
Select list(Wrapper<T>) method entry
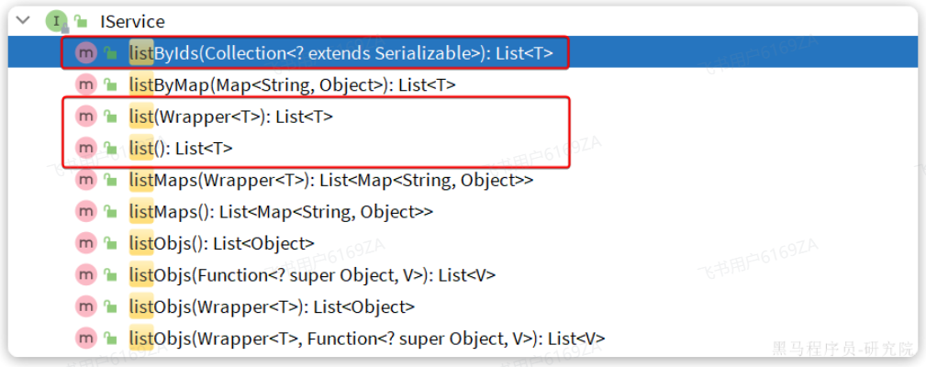tap(230, 117)
